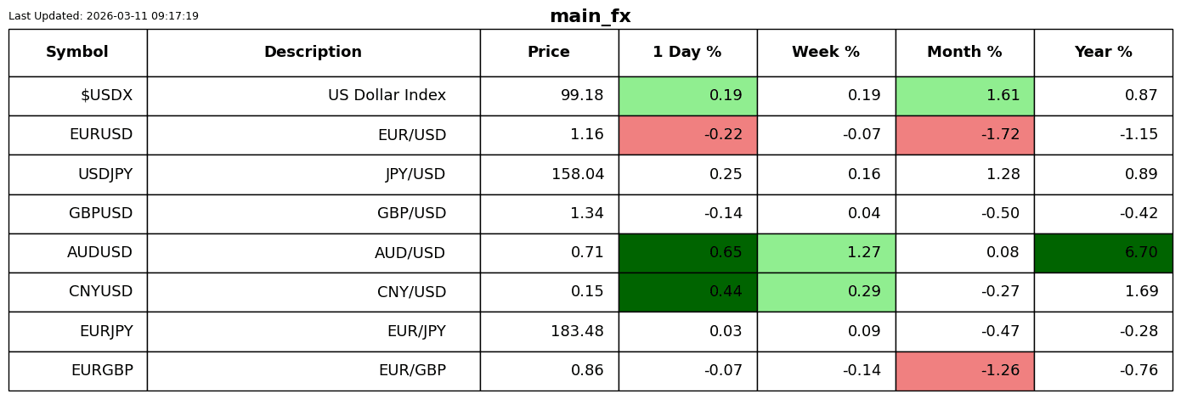Click the Price column header
This screenshot has width=1181, height=399.
[x=549, y=53]
